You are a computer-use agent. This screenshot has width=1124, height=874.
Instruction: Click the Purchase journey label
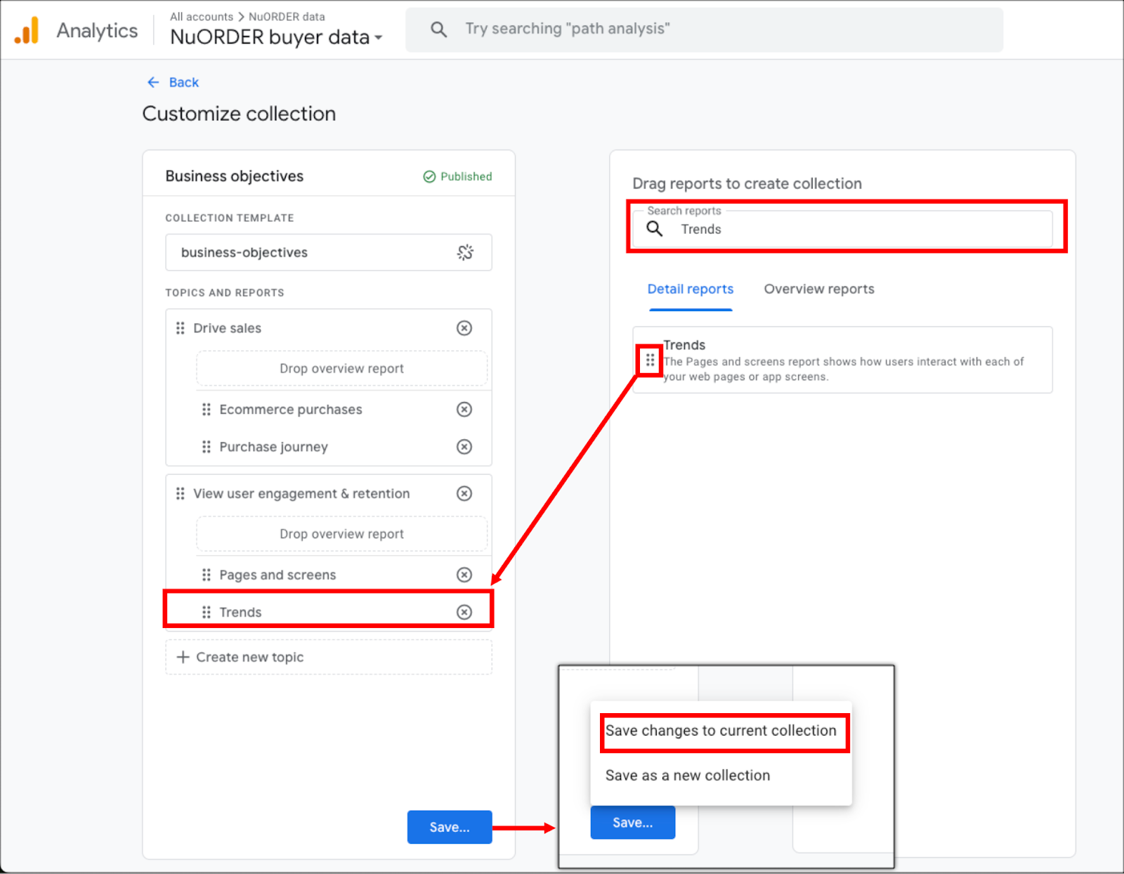click(274, 447)
